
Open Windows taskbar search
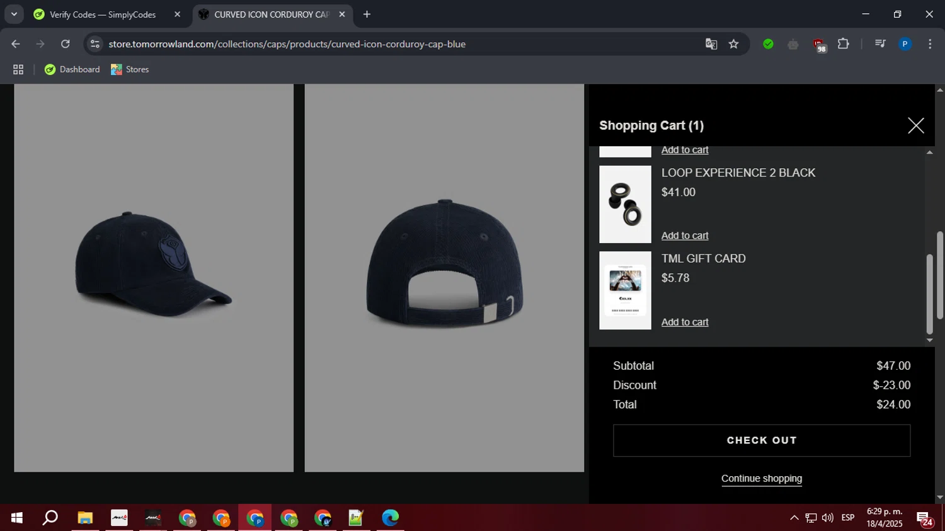(50, 518)
